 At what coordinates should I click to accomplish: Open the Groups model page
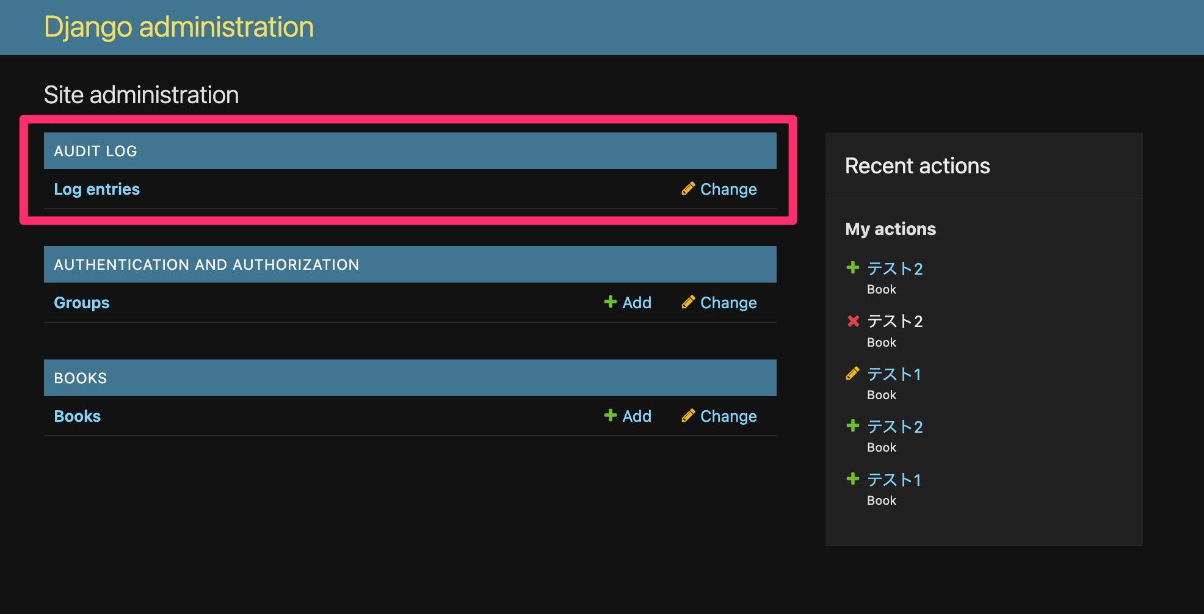tap(81, 302)
